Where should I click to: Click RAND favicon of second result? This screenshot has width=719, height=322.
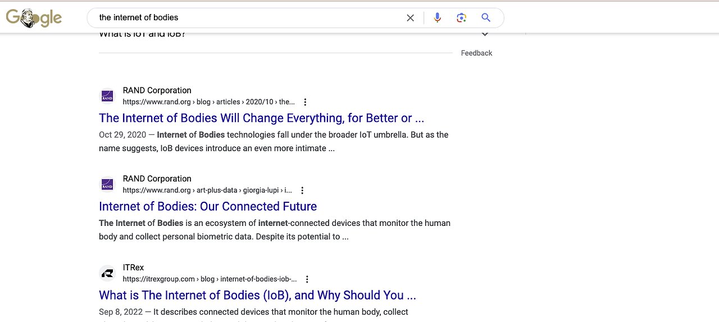click(107, 184)
